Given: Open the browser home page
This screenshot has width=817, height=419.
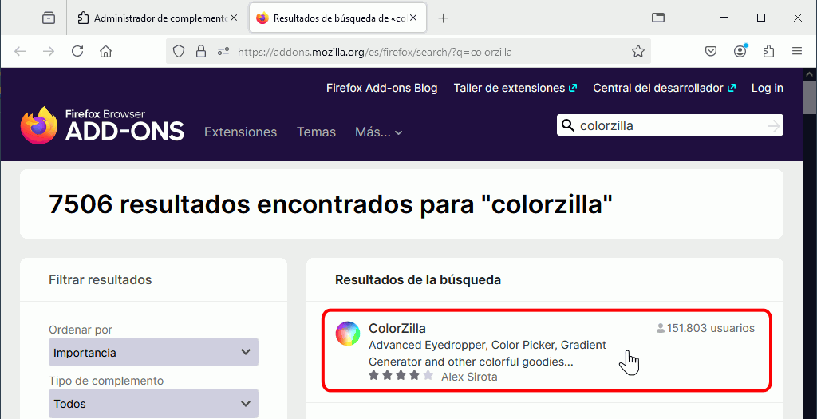Looking at the screenshot, I should pyautogui.click(x=106, y=51).
